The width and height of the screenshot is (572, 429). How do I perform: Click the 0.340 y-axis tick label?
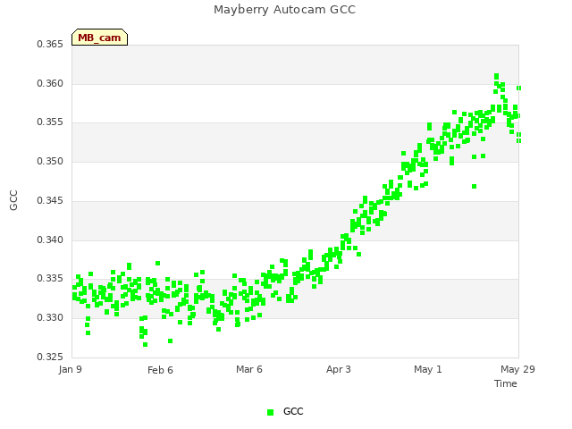click(x=50, y=240)
